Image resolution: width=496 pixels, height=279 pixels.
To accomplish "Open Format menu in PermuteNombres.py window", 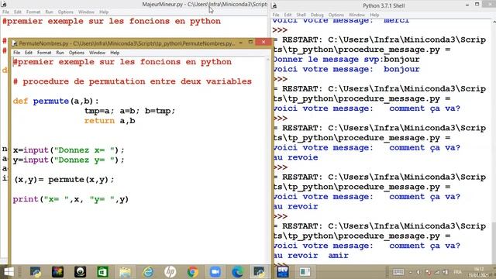I will [x=44, y=53].
